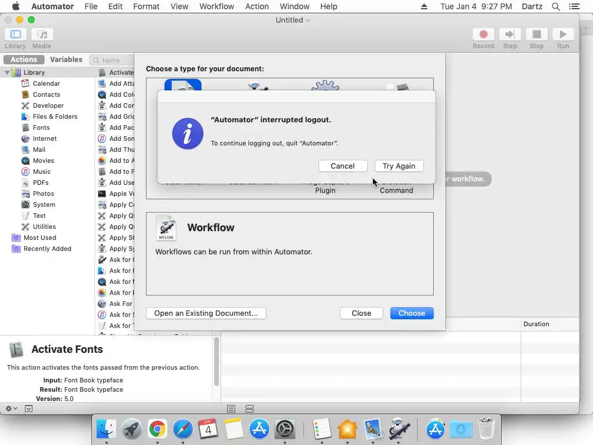Open the gear action menu dropdown
This screenshot has height=445, width=593.
point(12,408)
